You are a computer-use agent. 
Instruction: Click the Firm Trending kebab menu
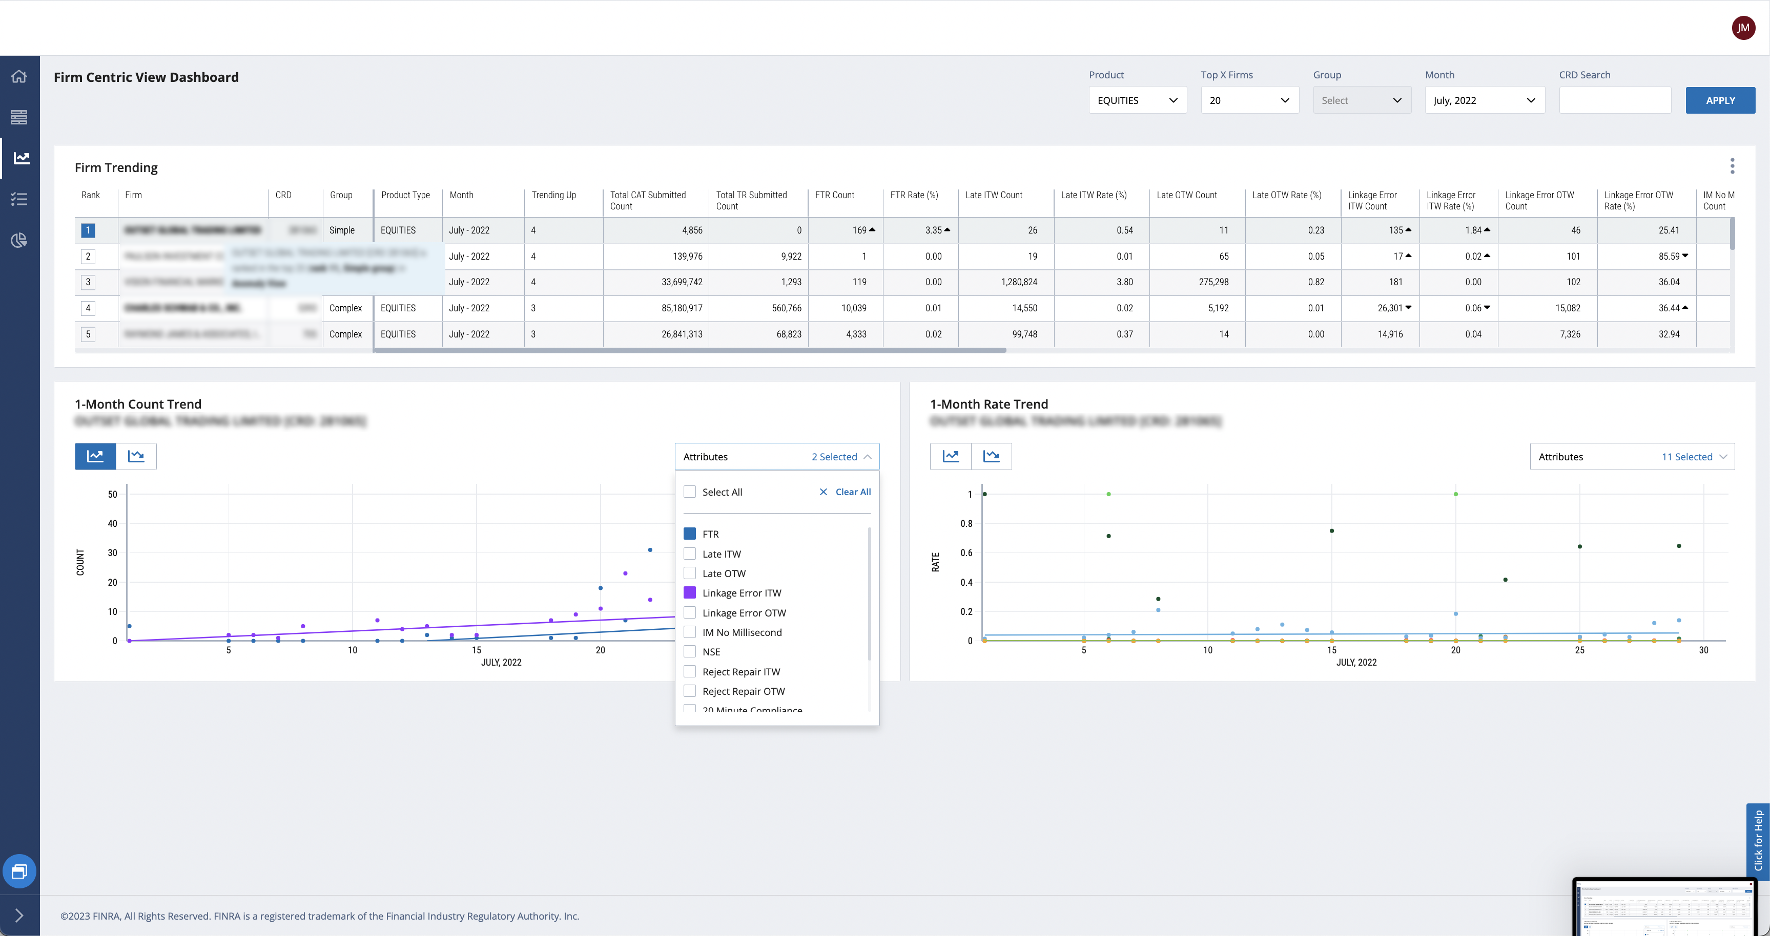[x=1732, y=165]
